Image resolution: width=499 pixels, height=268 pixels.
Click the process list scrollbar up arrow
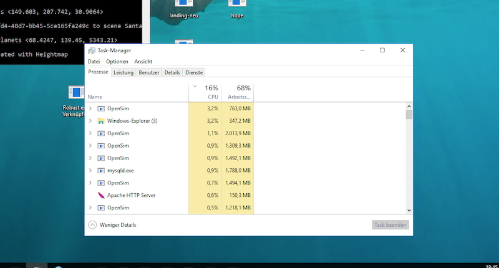[409, 107]
